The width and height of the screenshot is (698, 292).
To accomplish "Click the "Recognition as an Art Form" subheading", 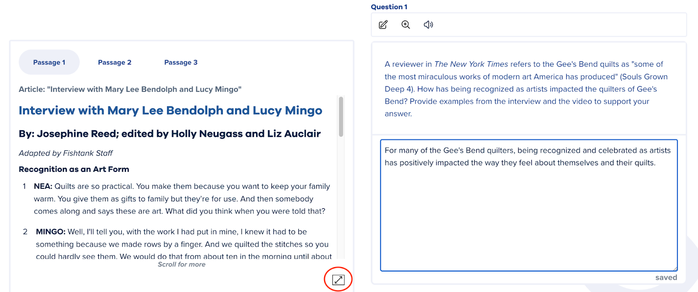I will pos(74,169).
